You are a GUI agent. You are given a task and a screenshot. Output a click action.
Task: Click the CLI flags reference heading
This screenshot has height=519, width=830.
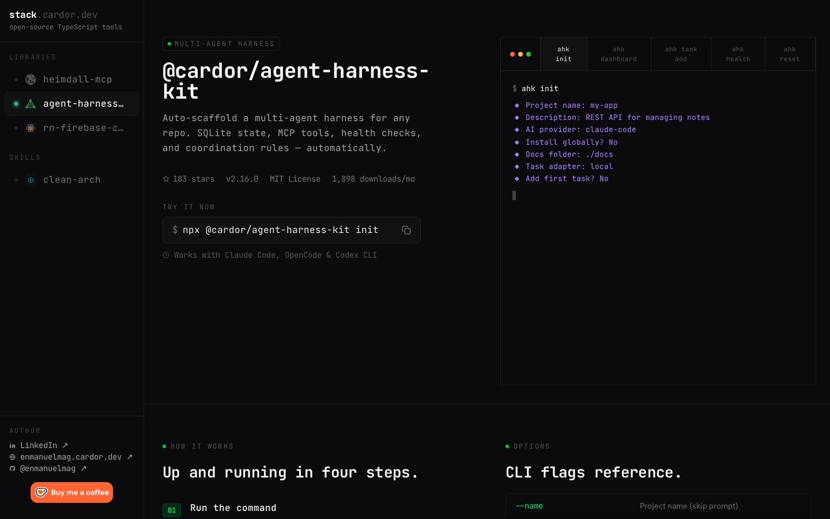coord(594,473)
